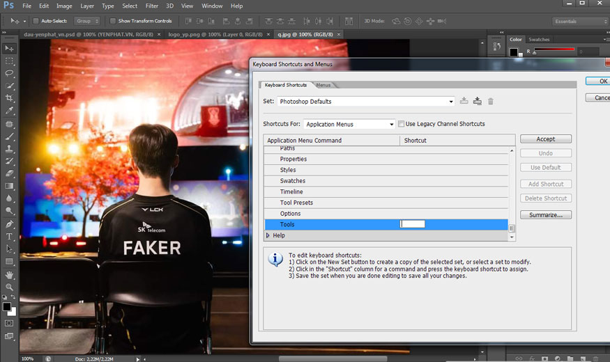
Task: Activate the Pen tool
Action: (x=9, y=224)
